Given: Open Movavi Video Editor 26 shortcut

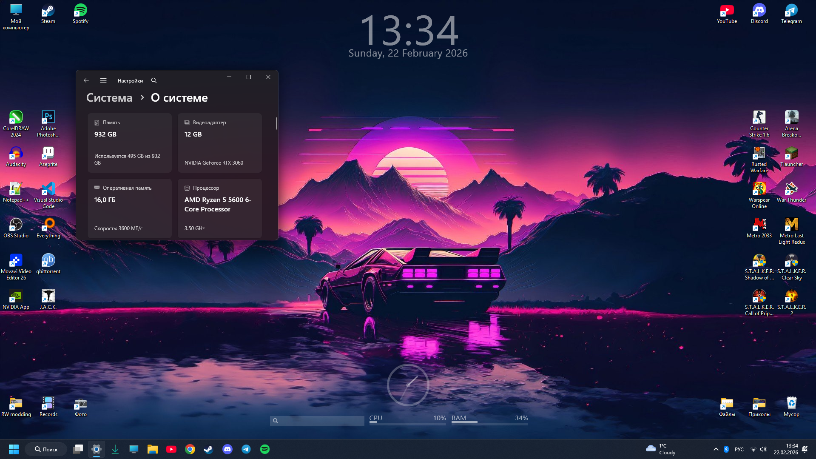Looking at the screenshot, I should click(x=16, y=267).
